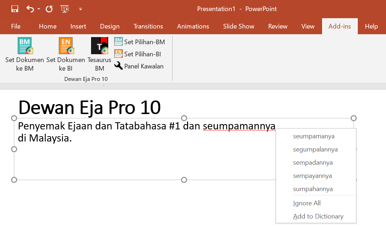Click the Redo icon in quick access
Viewport: 386px width, 226px height.
(x=49, y=9)
